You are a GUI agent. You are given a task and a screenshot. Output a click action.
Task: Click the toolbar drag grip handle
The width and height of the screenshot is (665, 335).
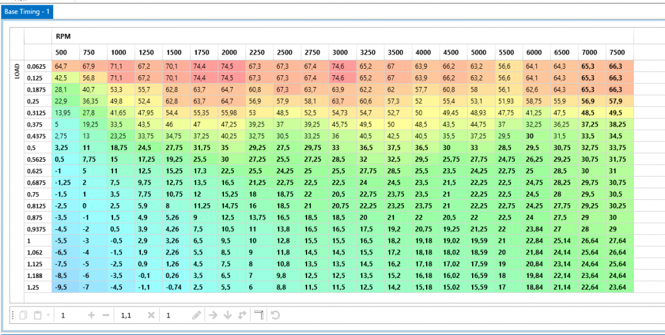[13, 316]
